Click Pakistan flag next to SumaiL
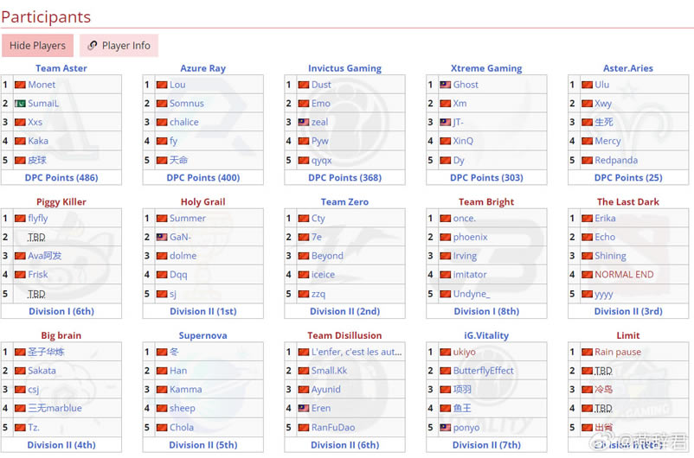The image size is (694, 458). click(20, 104)
